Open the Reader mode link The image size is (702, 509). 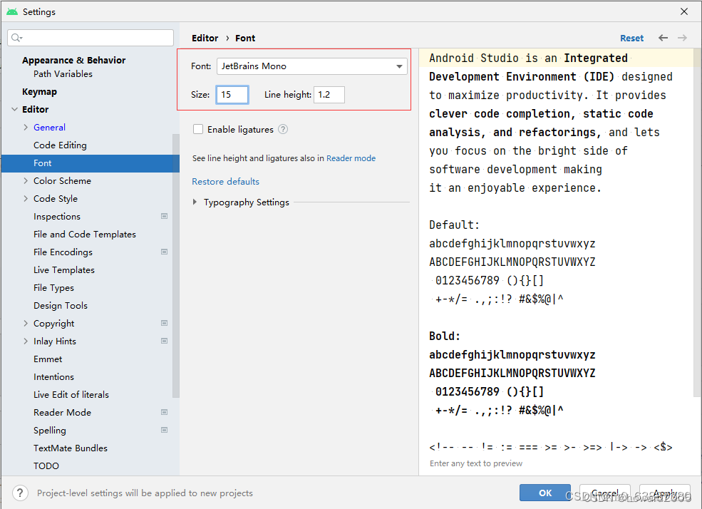pos(351,158)
